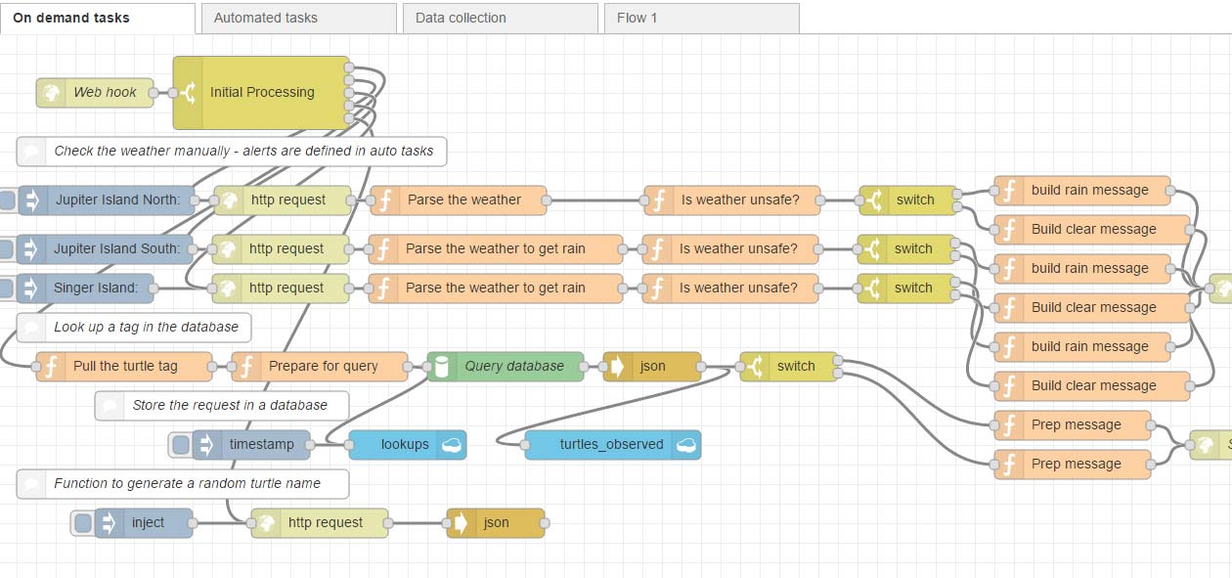Switch to the Automated tasks tab
The image size is (1232, 578).
(298, 18)
